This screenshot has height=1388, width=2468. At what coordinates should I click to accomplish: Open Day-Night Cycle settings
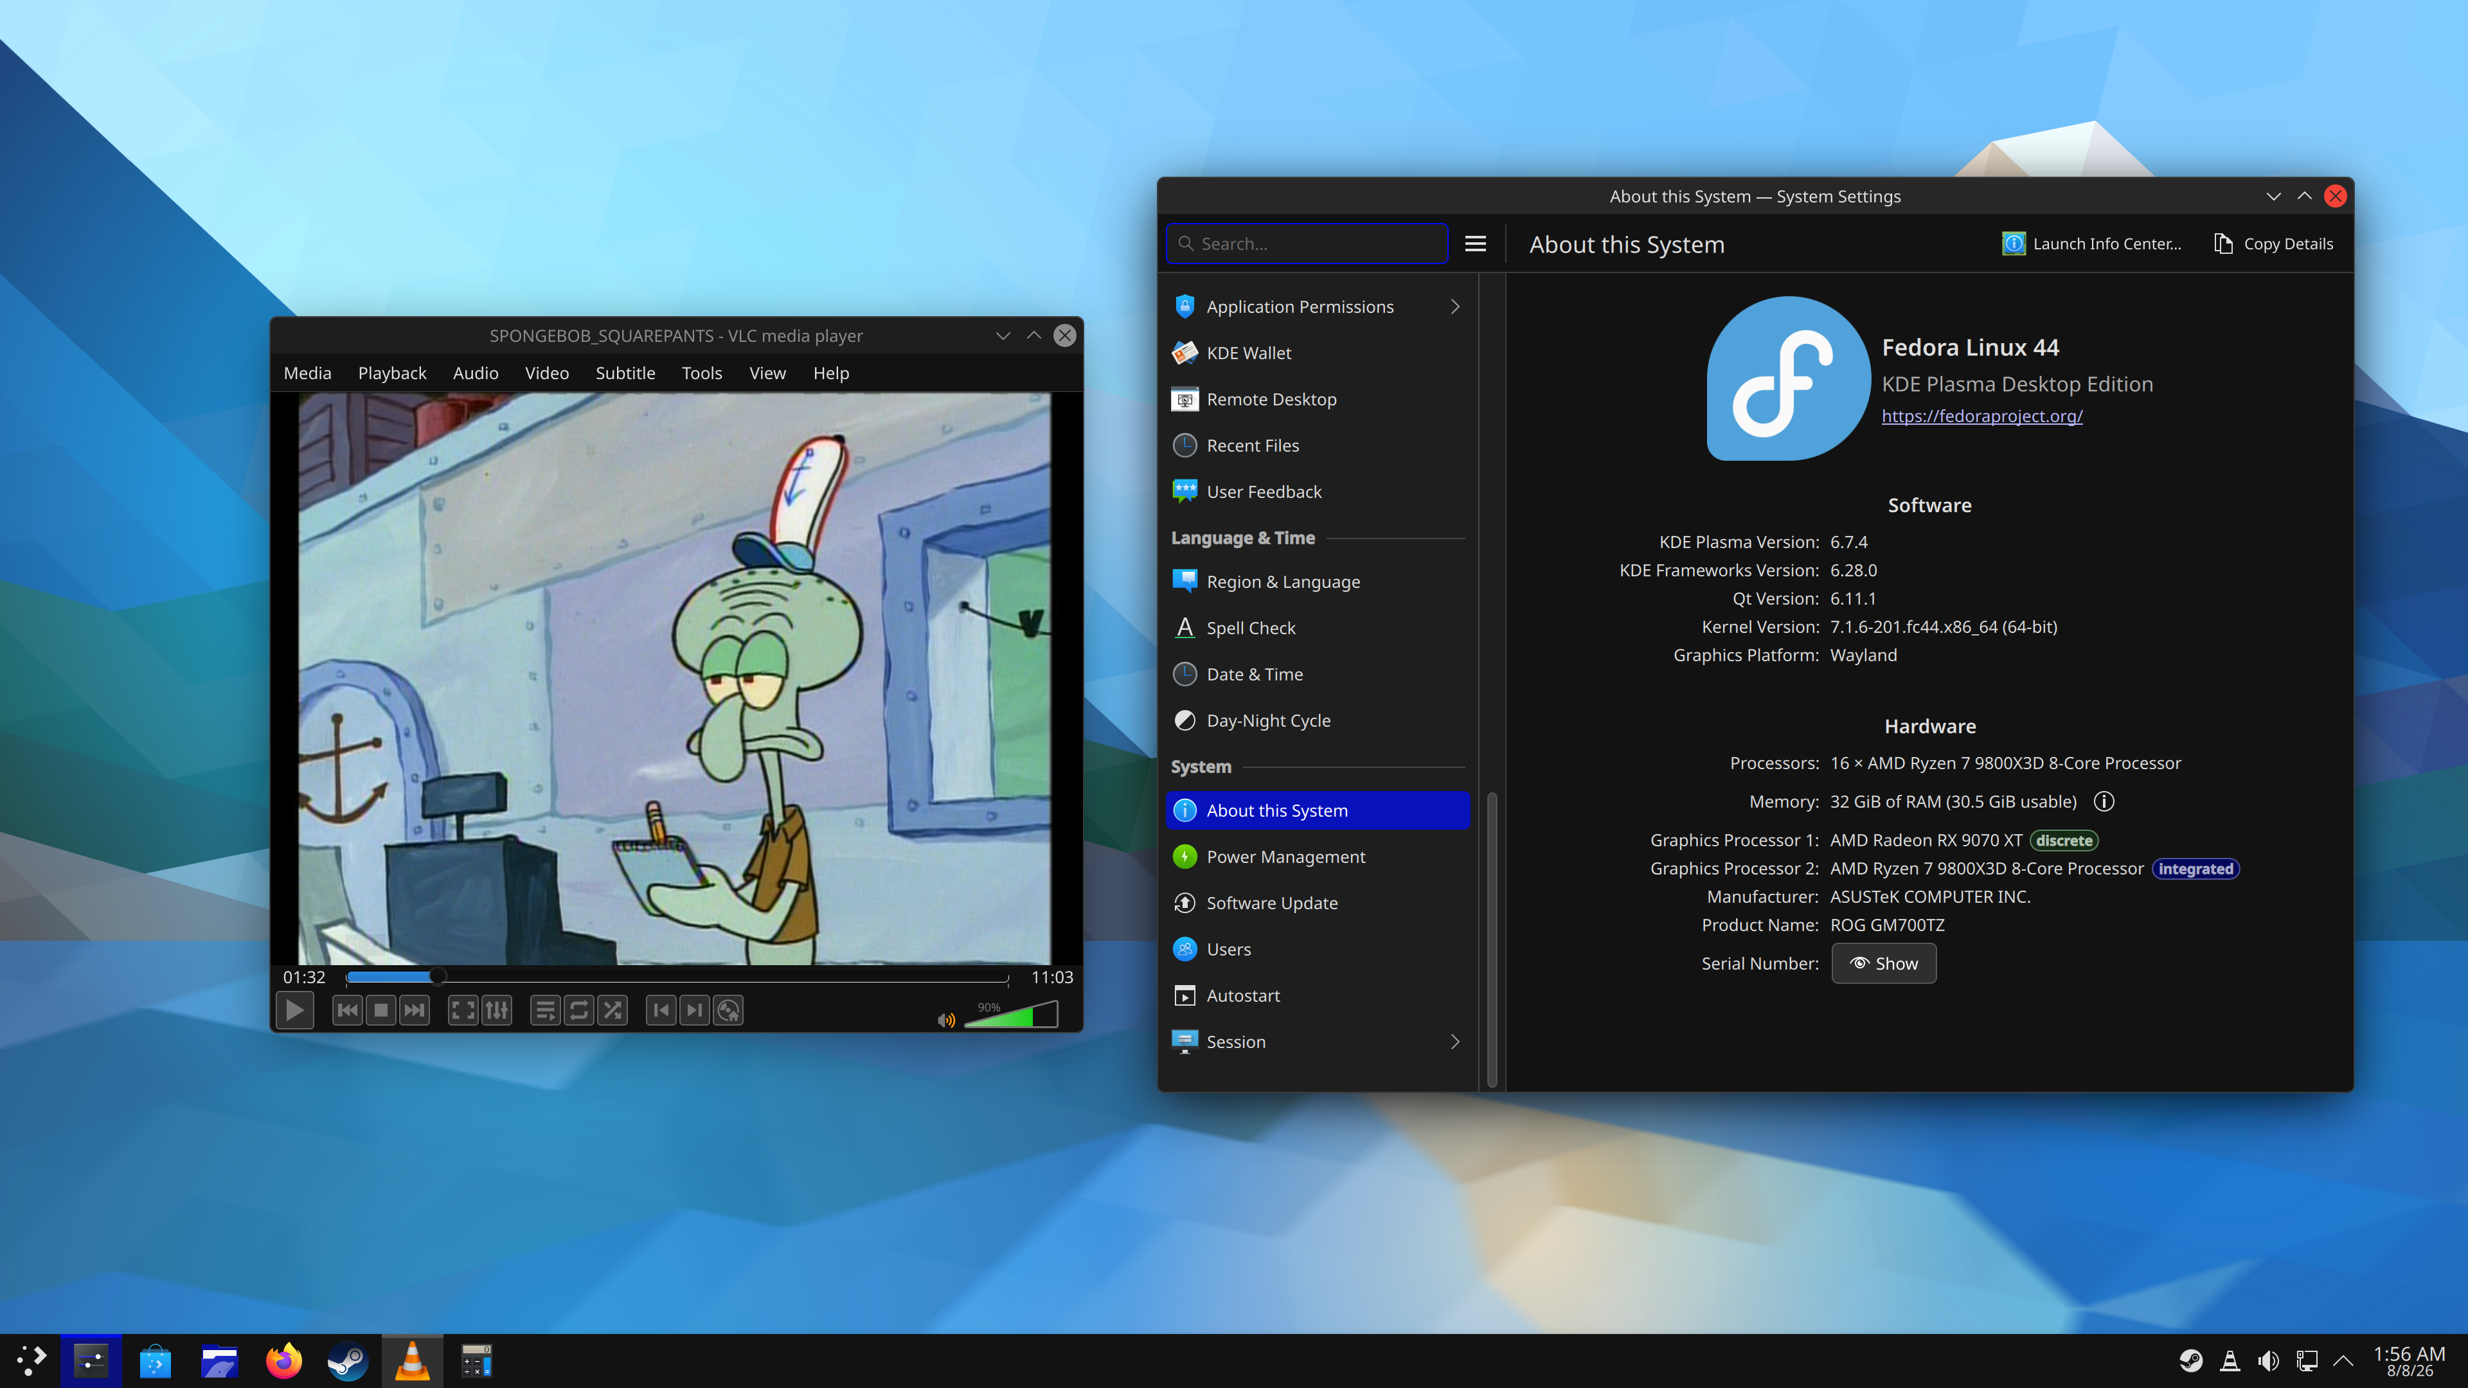1318,720
